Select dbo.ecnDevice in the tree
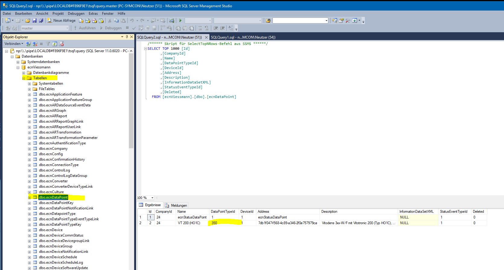This screenshot has width=504, height=270. pyautogui.click(x=51, y=230)
